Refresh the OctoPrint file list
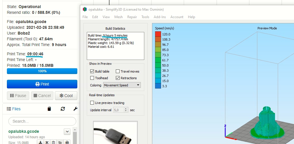This screenshot has width=294, height=144. 63,109
